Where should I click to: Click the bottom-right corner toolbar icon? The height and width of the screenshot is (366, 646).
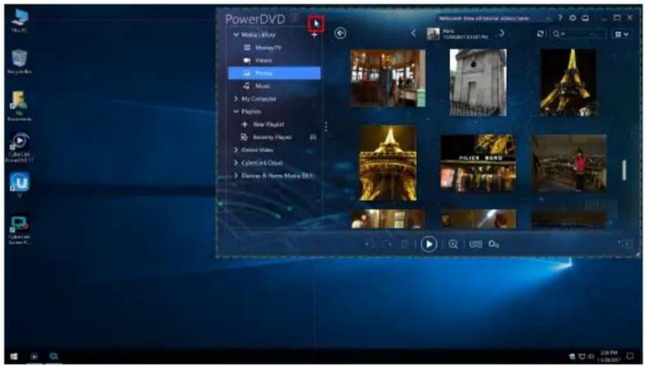click(x=626, y=244)
